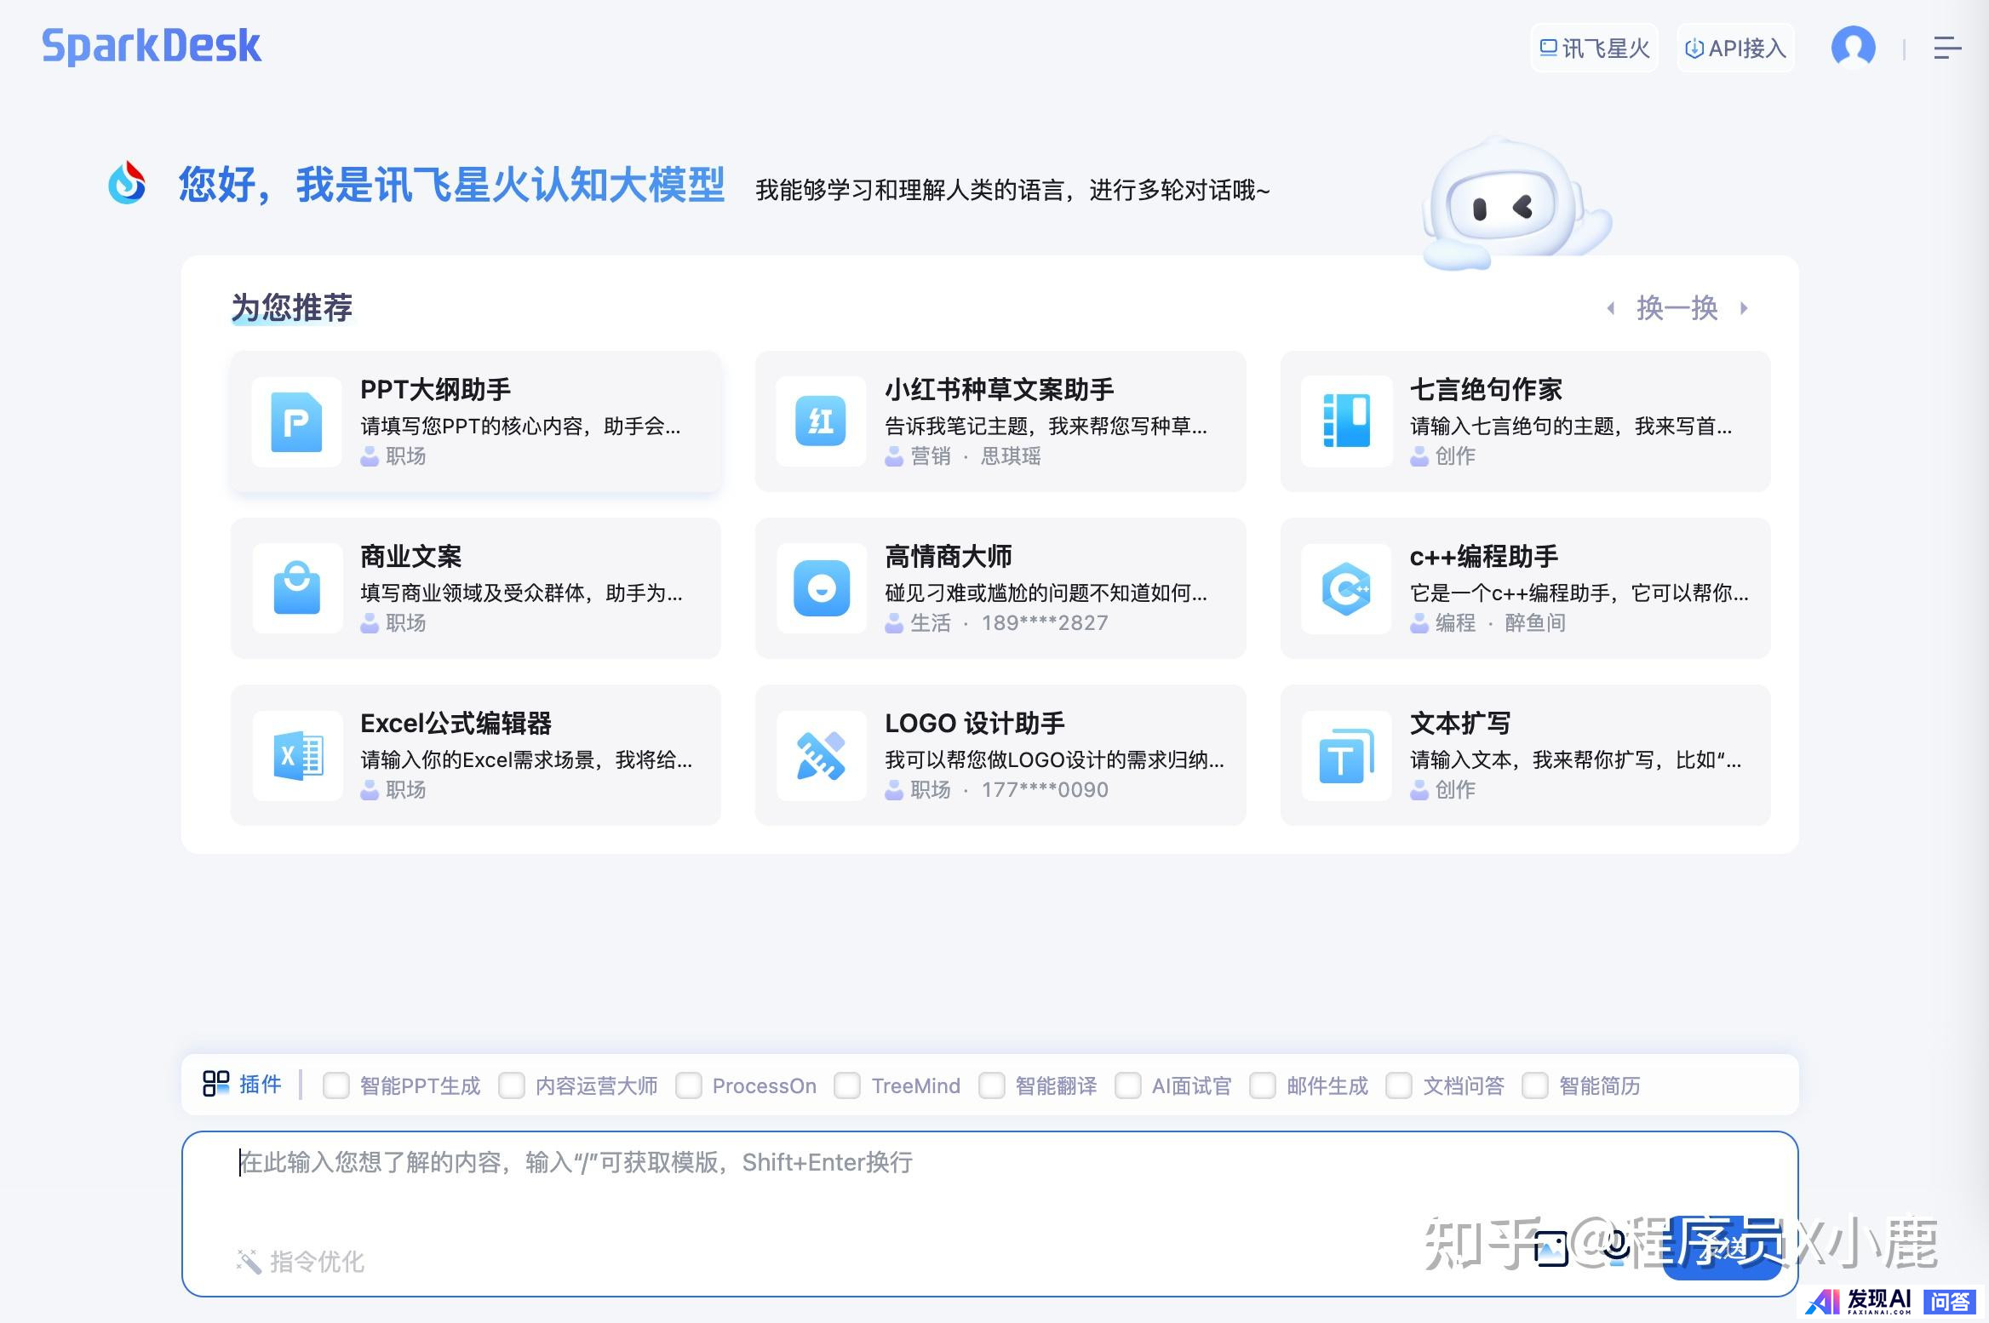Open LOGO 设计助手 pencil-ruler icon
Viewport: 1989px width, 1323px height.
coord(820,755)
